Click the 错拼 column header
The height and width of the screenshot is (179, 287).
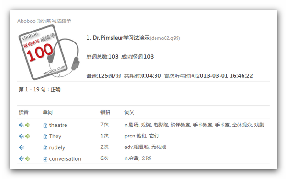(105, 112)
